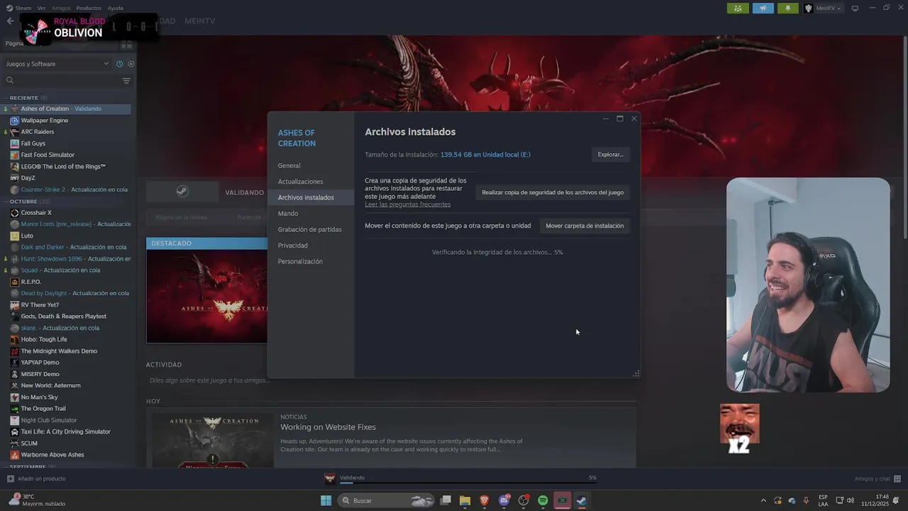Click the No Man's Sky icon
Image resolution: width=908 pixels, height=511 pixels.
14,397
